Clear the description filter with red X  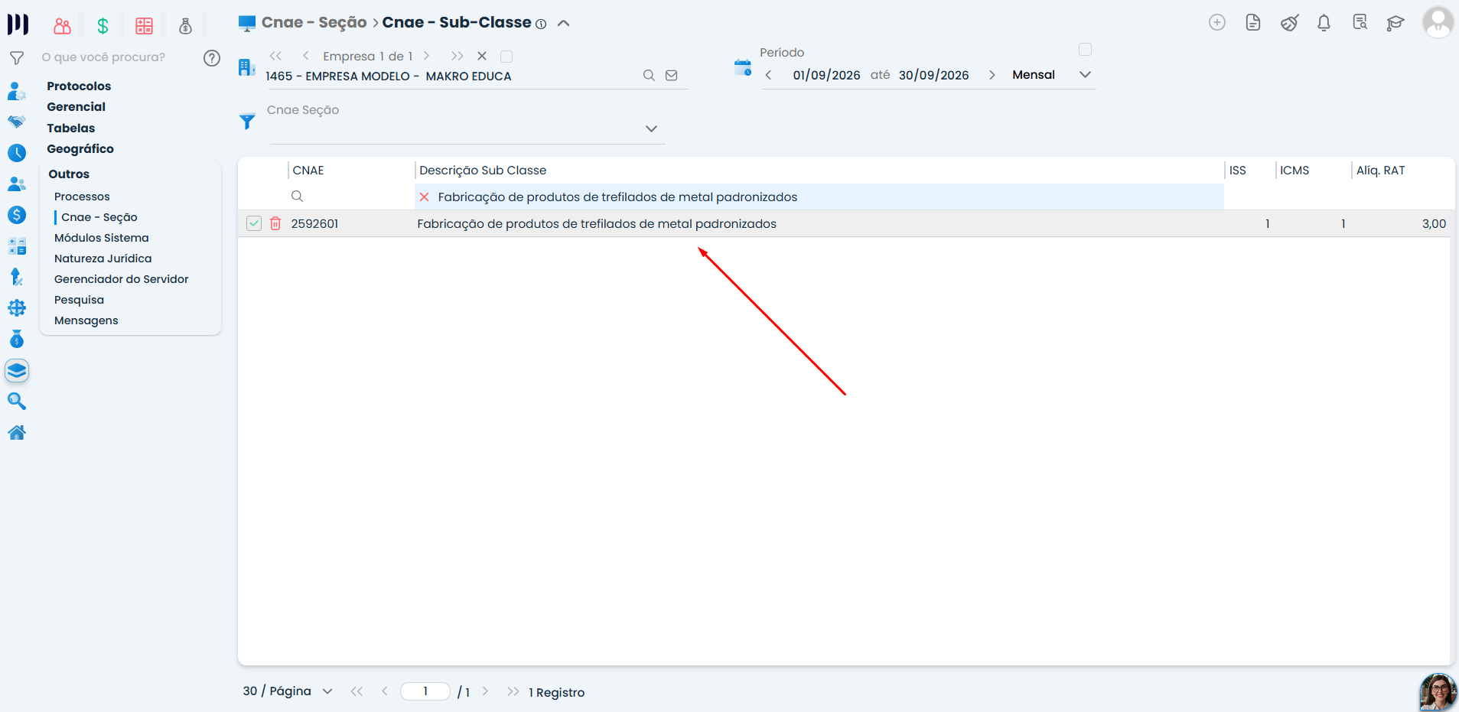coord(425,197)
